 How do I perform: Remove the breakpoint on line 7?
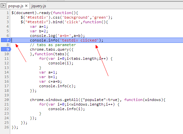click(x=6, y=40)
